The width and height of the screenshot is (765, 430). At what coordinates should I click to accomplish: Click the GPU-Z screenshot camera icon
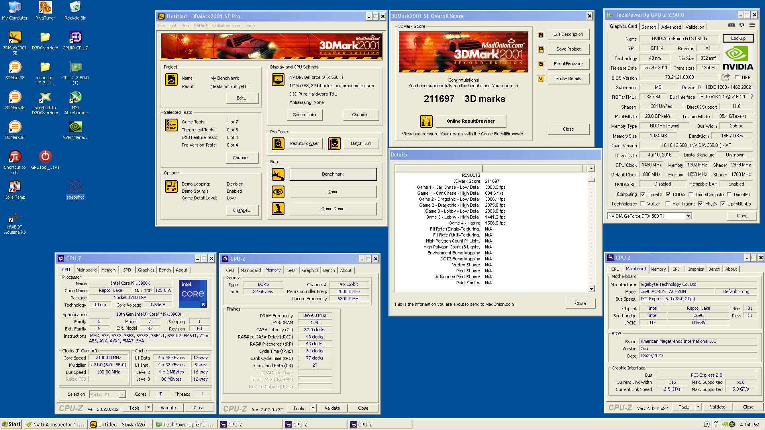tap(732, 25)
